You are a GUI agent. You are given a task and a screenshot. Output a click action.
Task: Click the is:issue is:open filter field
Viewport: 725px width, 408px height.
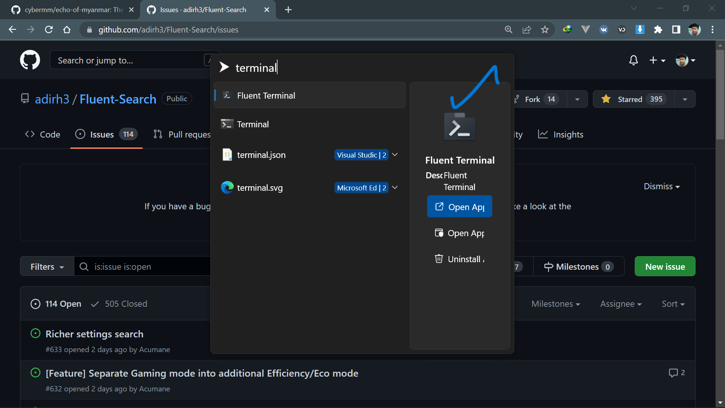pos(143,267)
